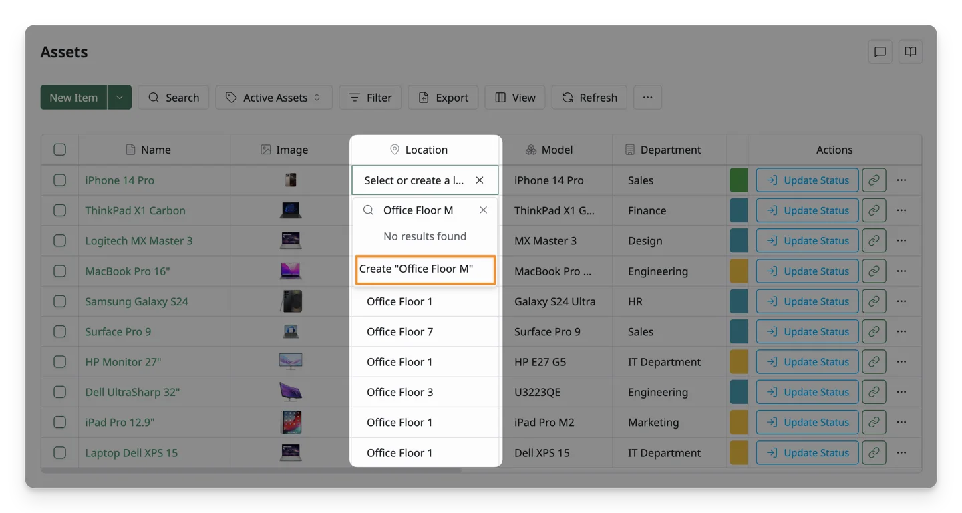Open more actions for MacBook Pro 16" row
The height and width of the screenshot is (513, 962).
tap(901, 271)
